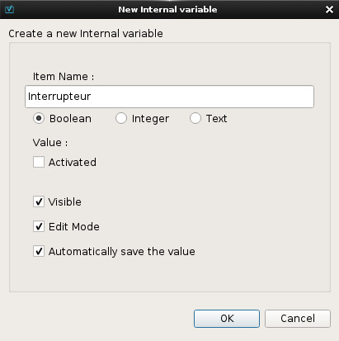This screenshot has width=339, height=341.
Task: Pick the Text variable type radio
Action: 195,118
